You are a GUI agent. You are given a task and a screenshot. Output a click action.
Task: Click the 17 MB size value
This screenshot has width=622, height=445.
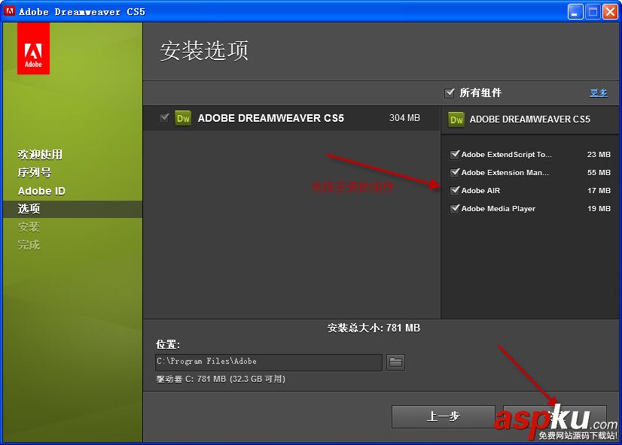[x=599, y=190]
